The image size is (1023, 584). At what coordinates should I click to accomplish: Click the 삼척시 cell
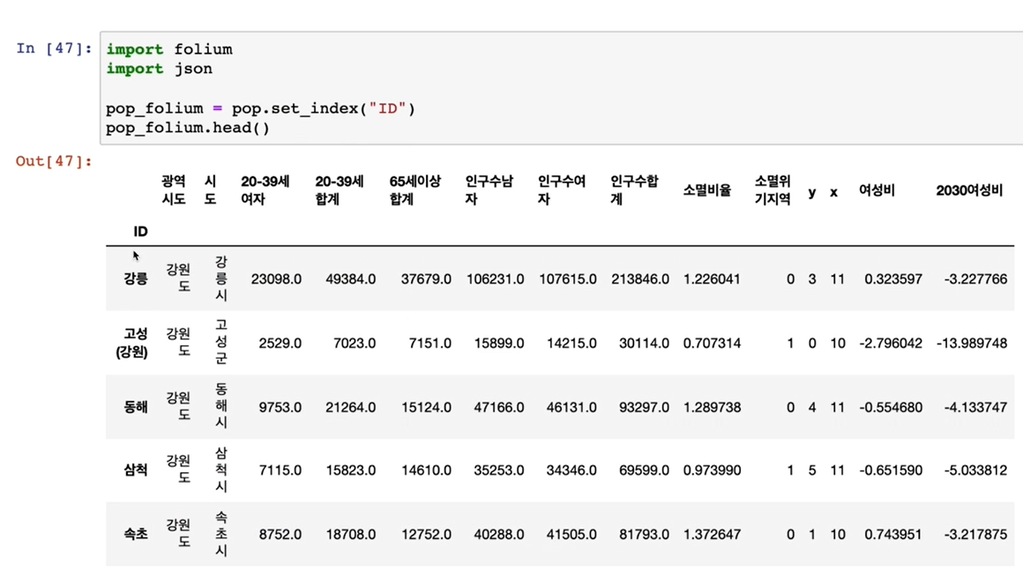pos(221,470)
